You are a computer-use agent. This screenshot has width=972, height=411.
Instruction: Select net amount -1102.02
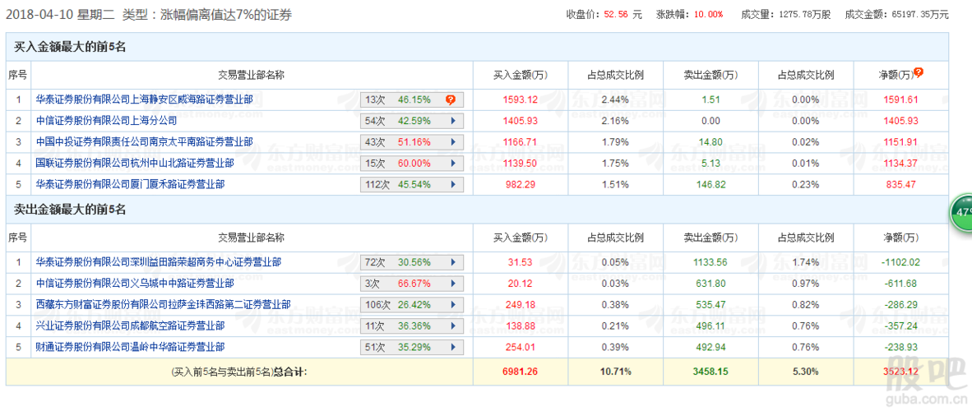click(900, 262)
